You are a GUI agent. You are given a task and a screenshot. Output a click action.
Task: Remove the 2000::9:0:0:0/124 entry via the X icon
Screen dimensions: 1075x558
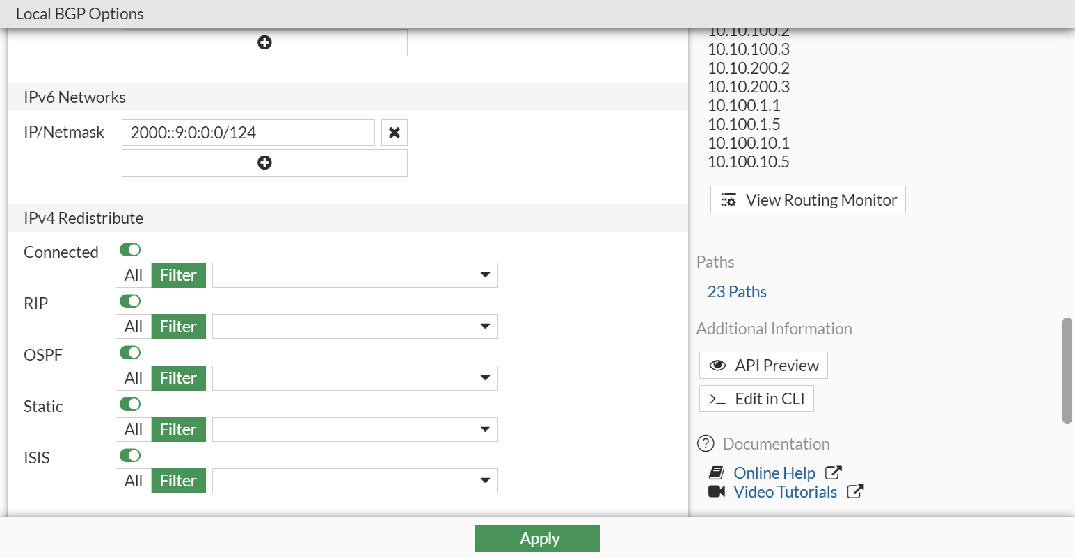click(x=394, y=132)
